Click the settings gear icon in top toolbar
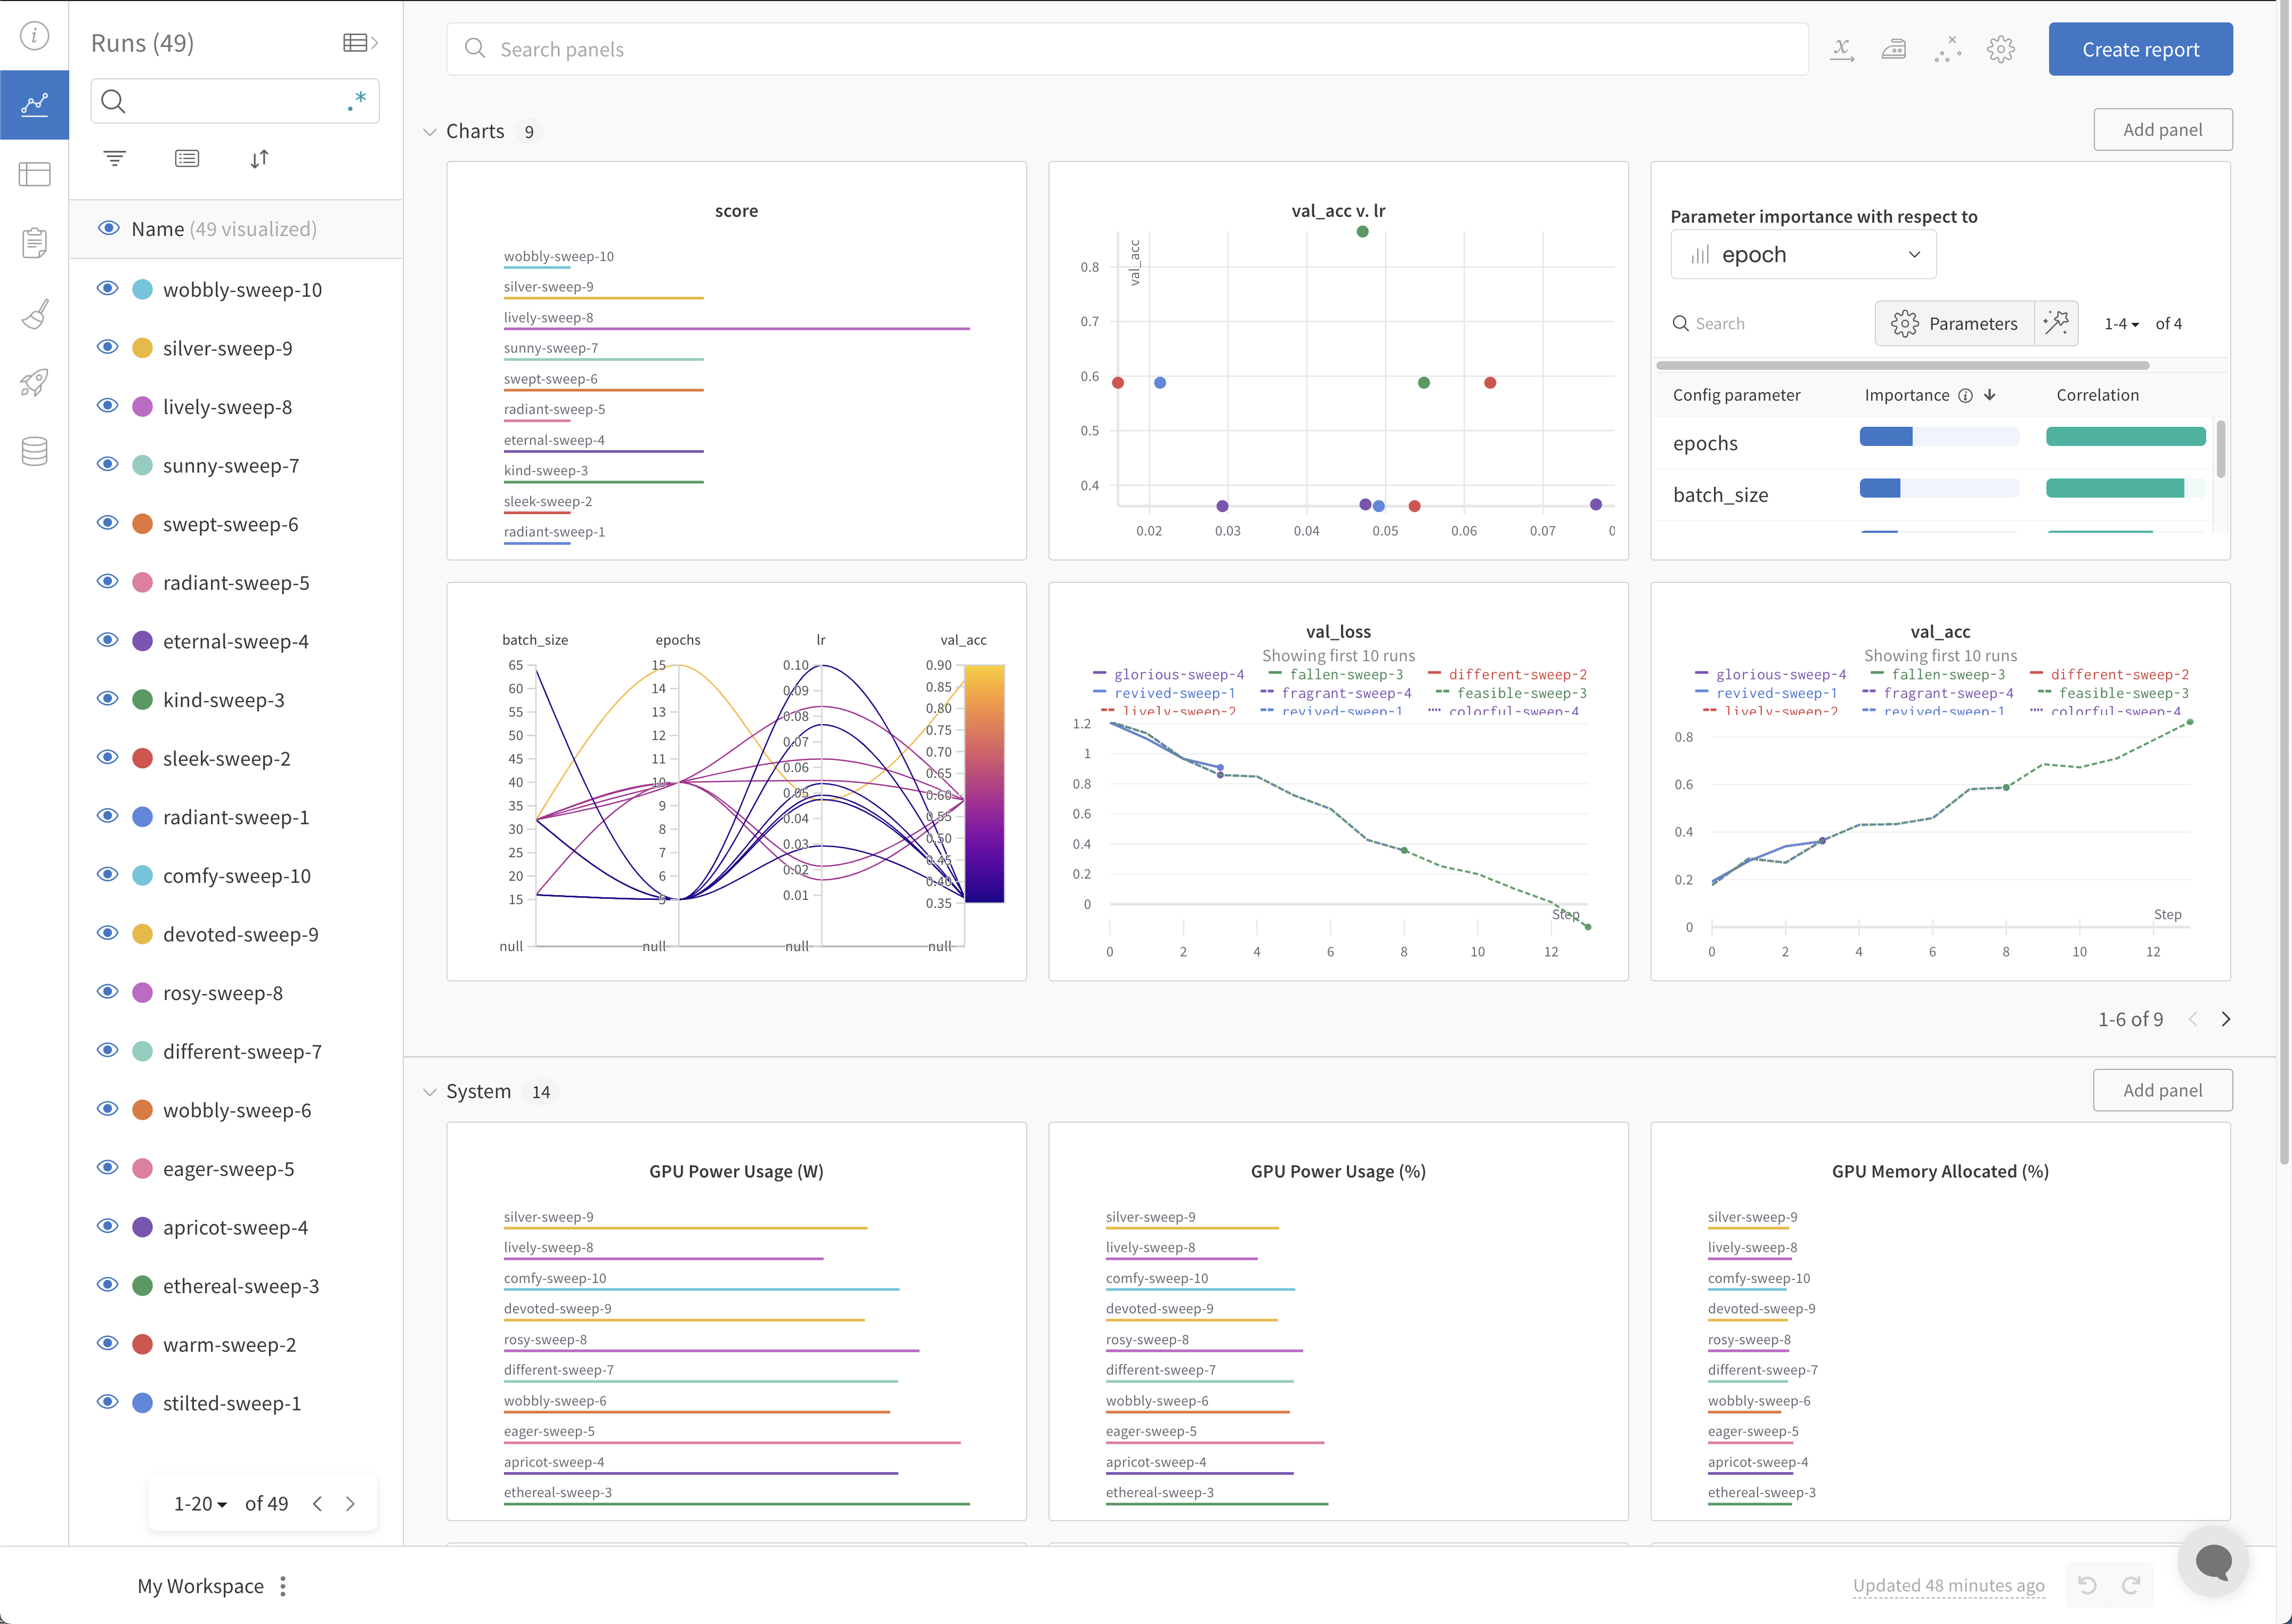Image resolution: width=2292 pixels, height=1624 pixels. click(2002, 47)
